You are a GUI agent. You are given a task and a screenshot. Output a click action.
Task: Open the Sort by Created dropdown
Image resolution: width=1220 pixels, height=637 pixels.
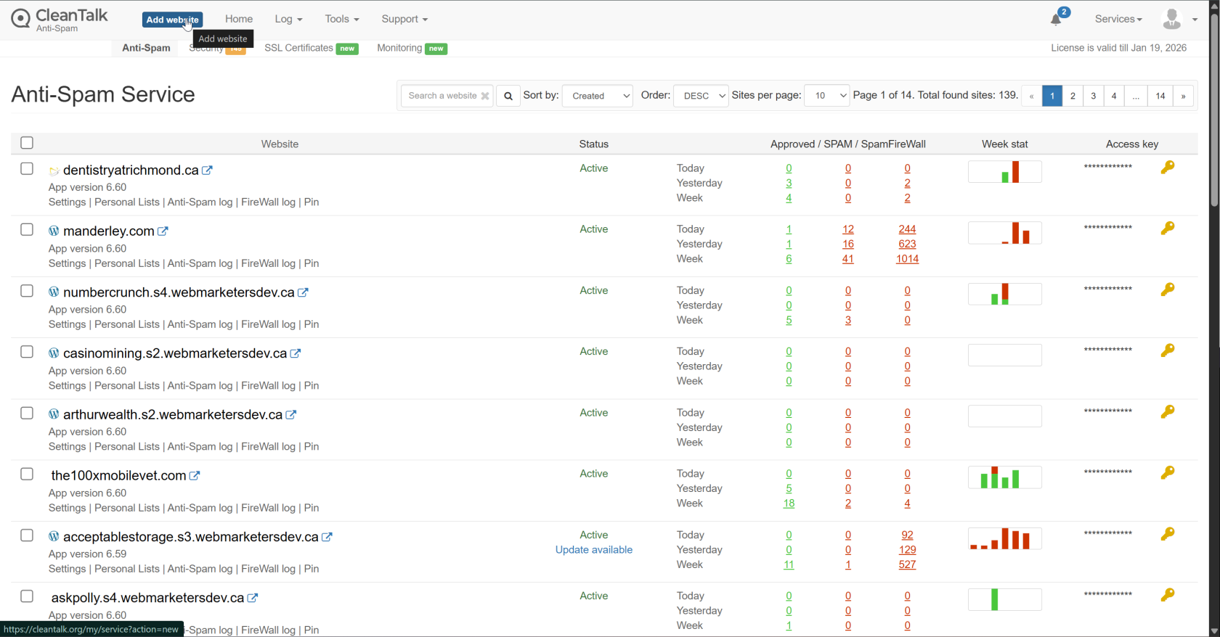tap(597, 96)
